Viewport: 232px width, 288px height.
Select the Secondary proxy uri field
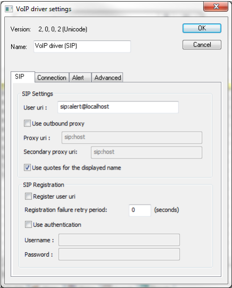(147, 153)
